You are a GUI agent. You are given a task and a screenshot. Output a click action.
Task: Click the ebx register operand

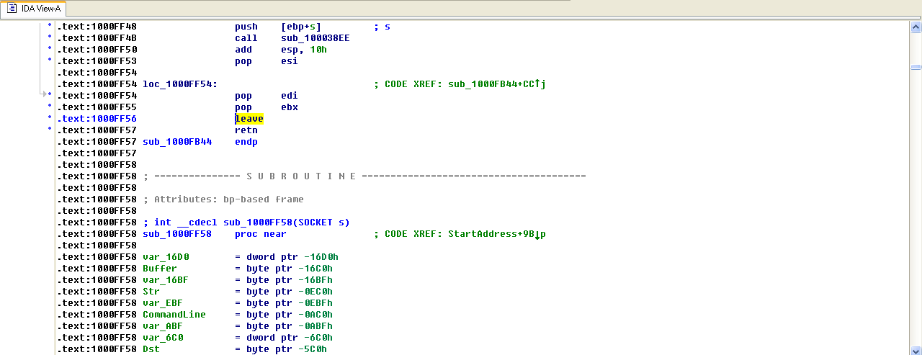click(x=290, y=107)
